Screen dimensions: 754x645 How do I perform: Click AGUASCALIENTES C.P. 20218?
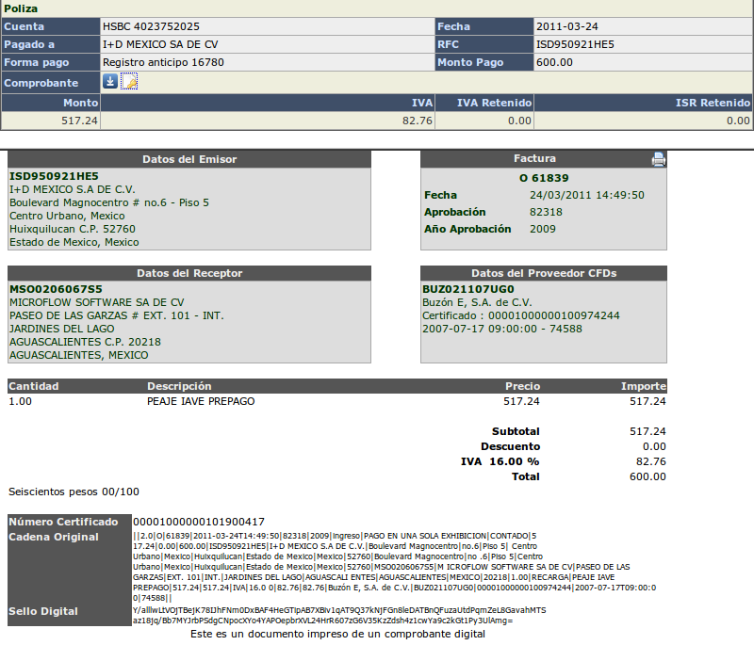[85, 342]
